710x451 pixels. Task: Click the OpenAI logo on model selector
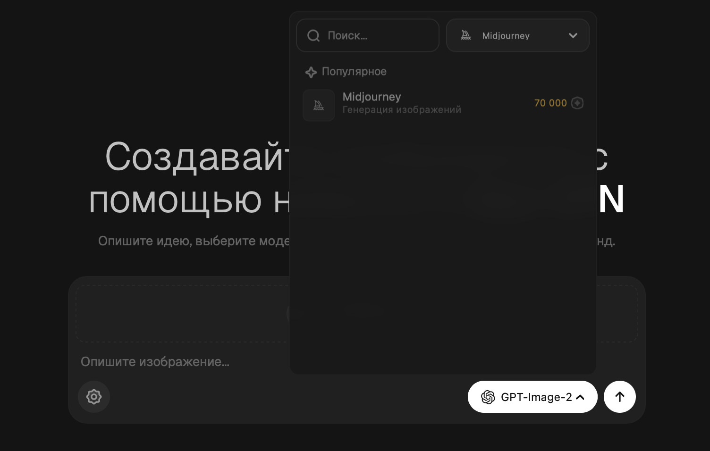click(x=488, y=397)
